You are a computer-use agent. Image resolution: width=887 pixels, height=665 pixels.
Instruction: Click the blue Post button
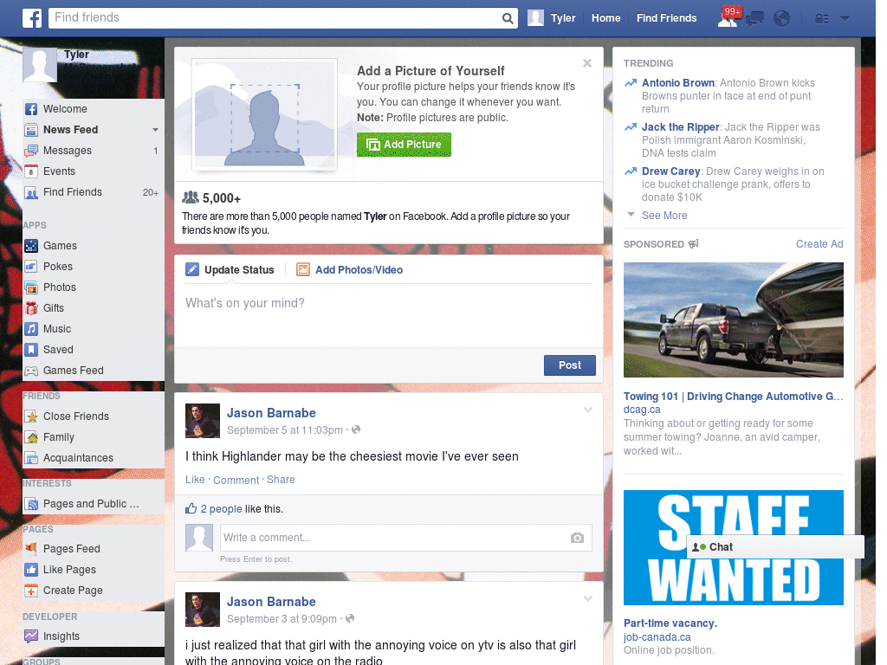coord(570,365)
